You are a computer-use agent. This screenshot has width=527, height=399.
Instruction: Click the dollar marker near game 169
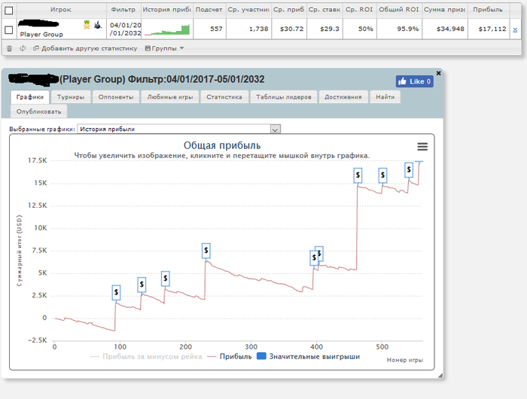[x=166, y=279]
